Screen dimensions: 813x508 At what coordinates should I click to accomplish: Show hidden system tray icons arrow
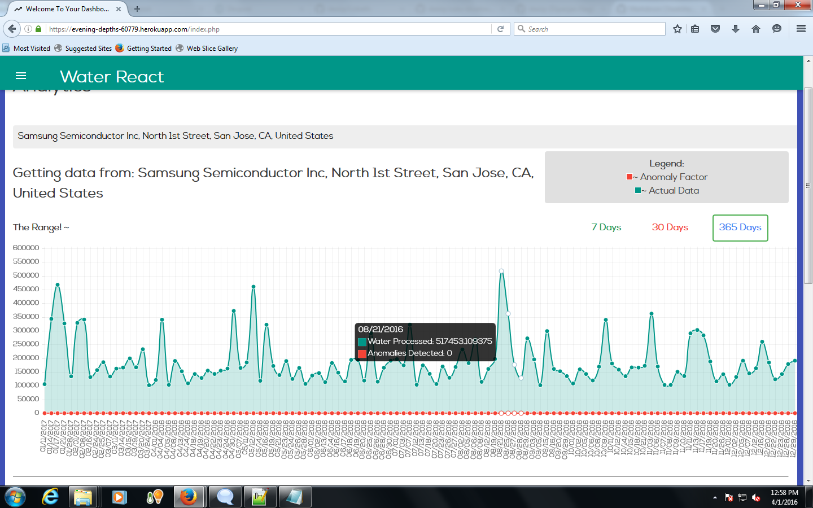pos(715,498)
